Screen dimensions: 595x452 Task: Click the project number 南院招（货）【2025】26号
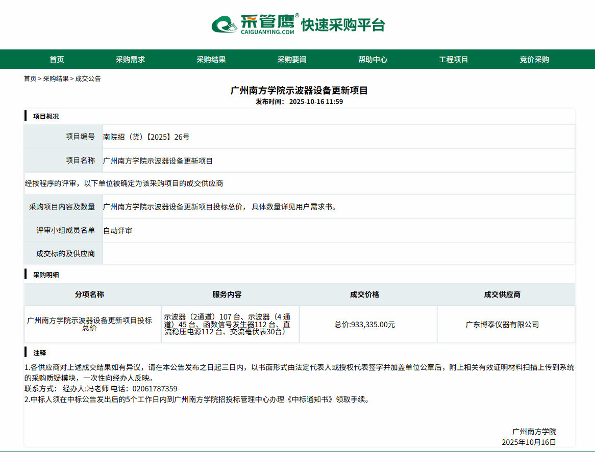[x=146, y=137]
